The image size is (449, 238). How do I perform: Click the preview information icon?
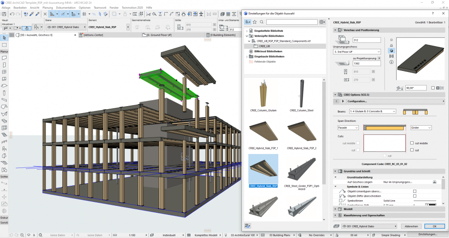(x=391, y=62)
